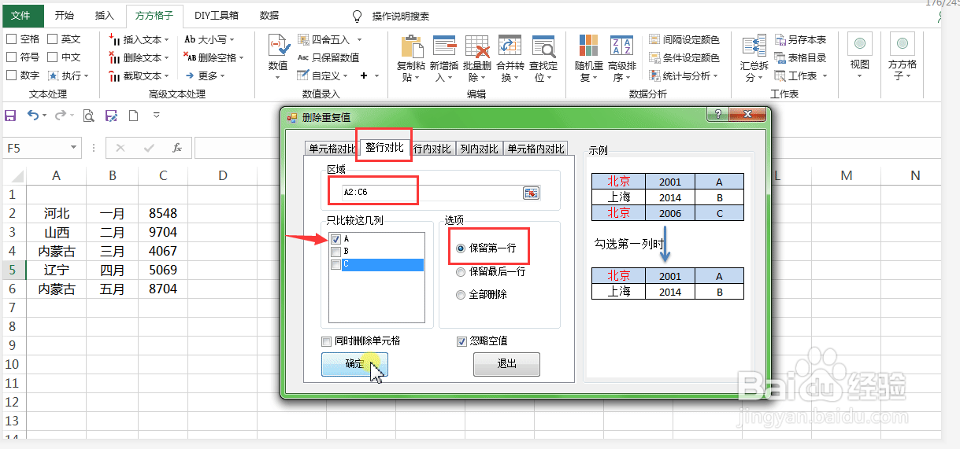Switch to the 开始 ribbon tab

[x=65, y=15]
